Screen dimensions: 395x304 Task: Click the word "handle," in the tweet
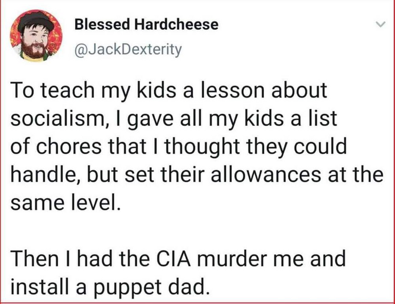coord(46,174)
